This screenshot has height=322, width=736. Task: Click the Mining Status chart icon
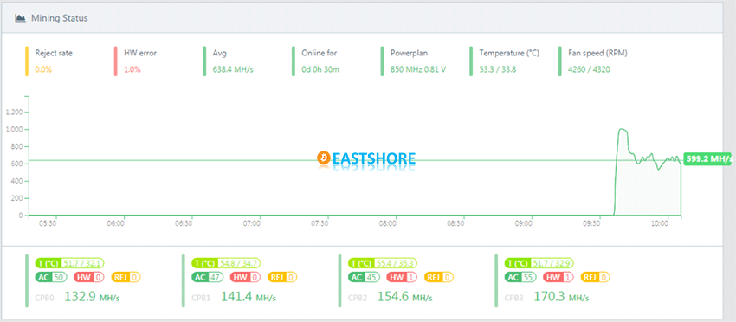[x=20, y=18]
